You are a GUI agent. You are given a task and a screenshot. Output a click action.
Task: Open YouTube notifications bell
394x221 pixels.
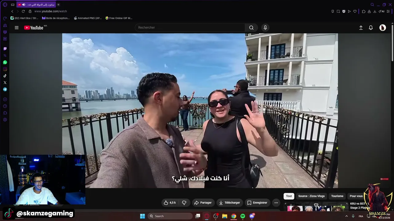(371, 28)
